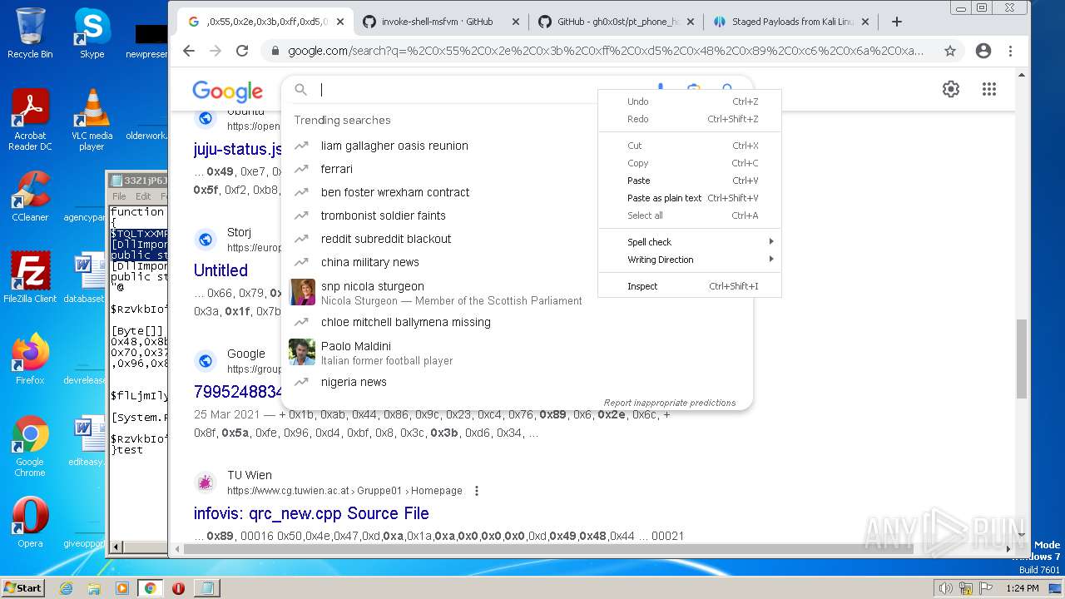The width and height of the screenshot is (1065, 599).
Task: Click the Chrome address bar URL
Action: (x=605, y=51)
